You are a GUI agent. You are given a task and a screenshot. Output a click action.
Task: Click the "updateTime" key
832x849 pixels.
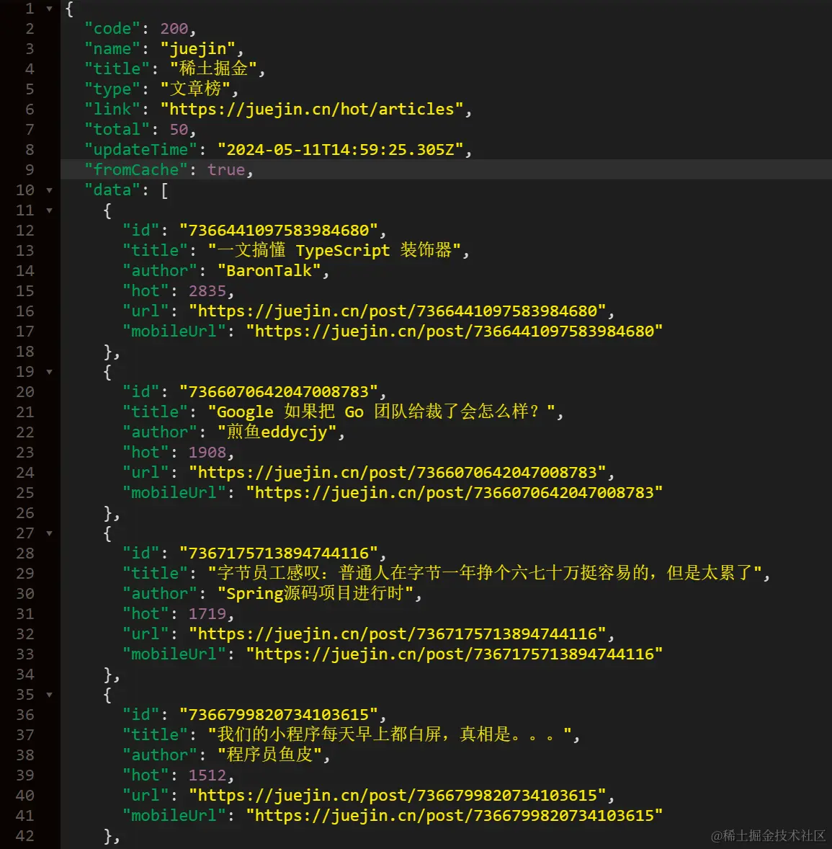point(140,149)
